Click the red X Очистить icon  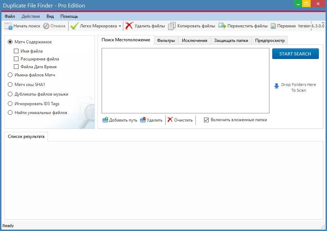pyautogui.click(x=170, y=120)
